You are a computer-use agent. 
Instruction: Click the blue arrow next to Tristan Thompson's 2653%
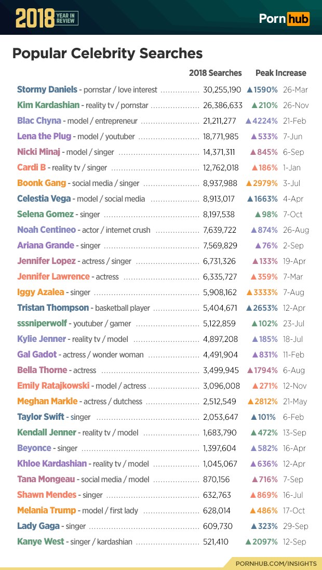pyautogui.click(x=249, y=308)
